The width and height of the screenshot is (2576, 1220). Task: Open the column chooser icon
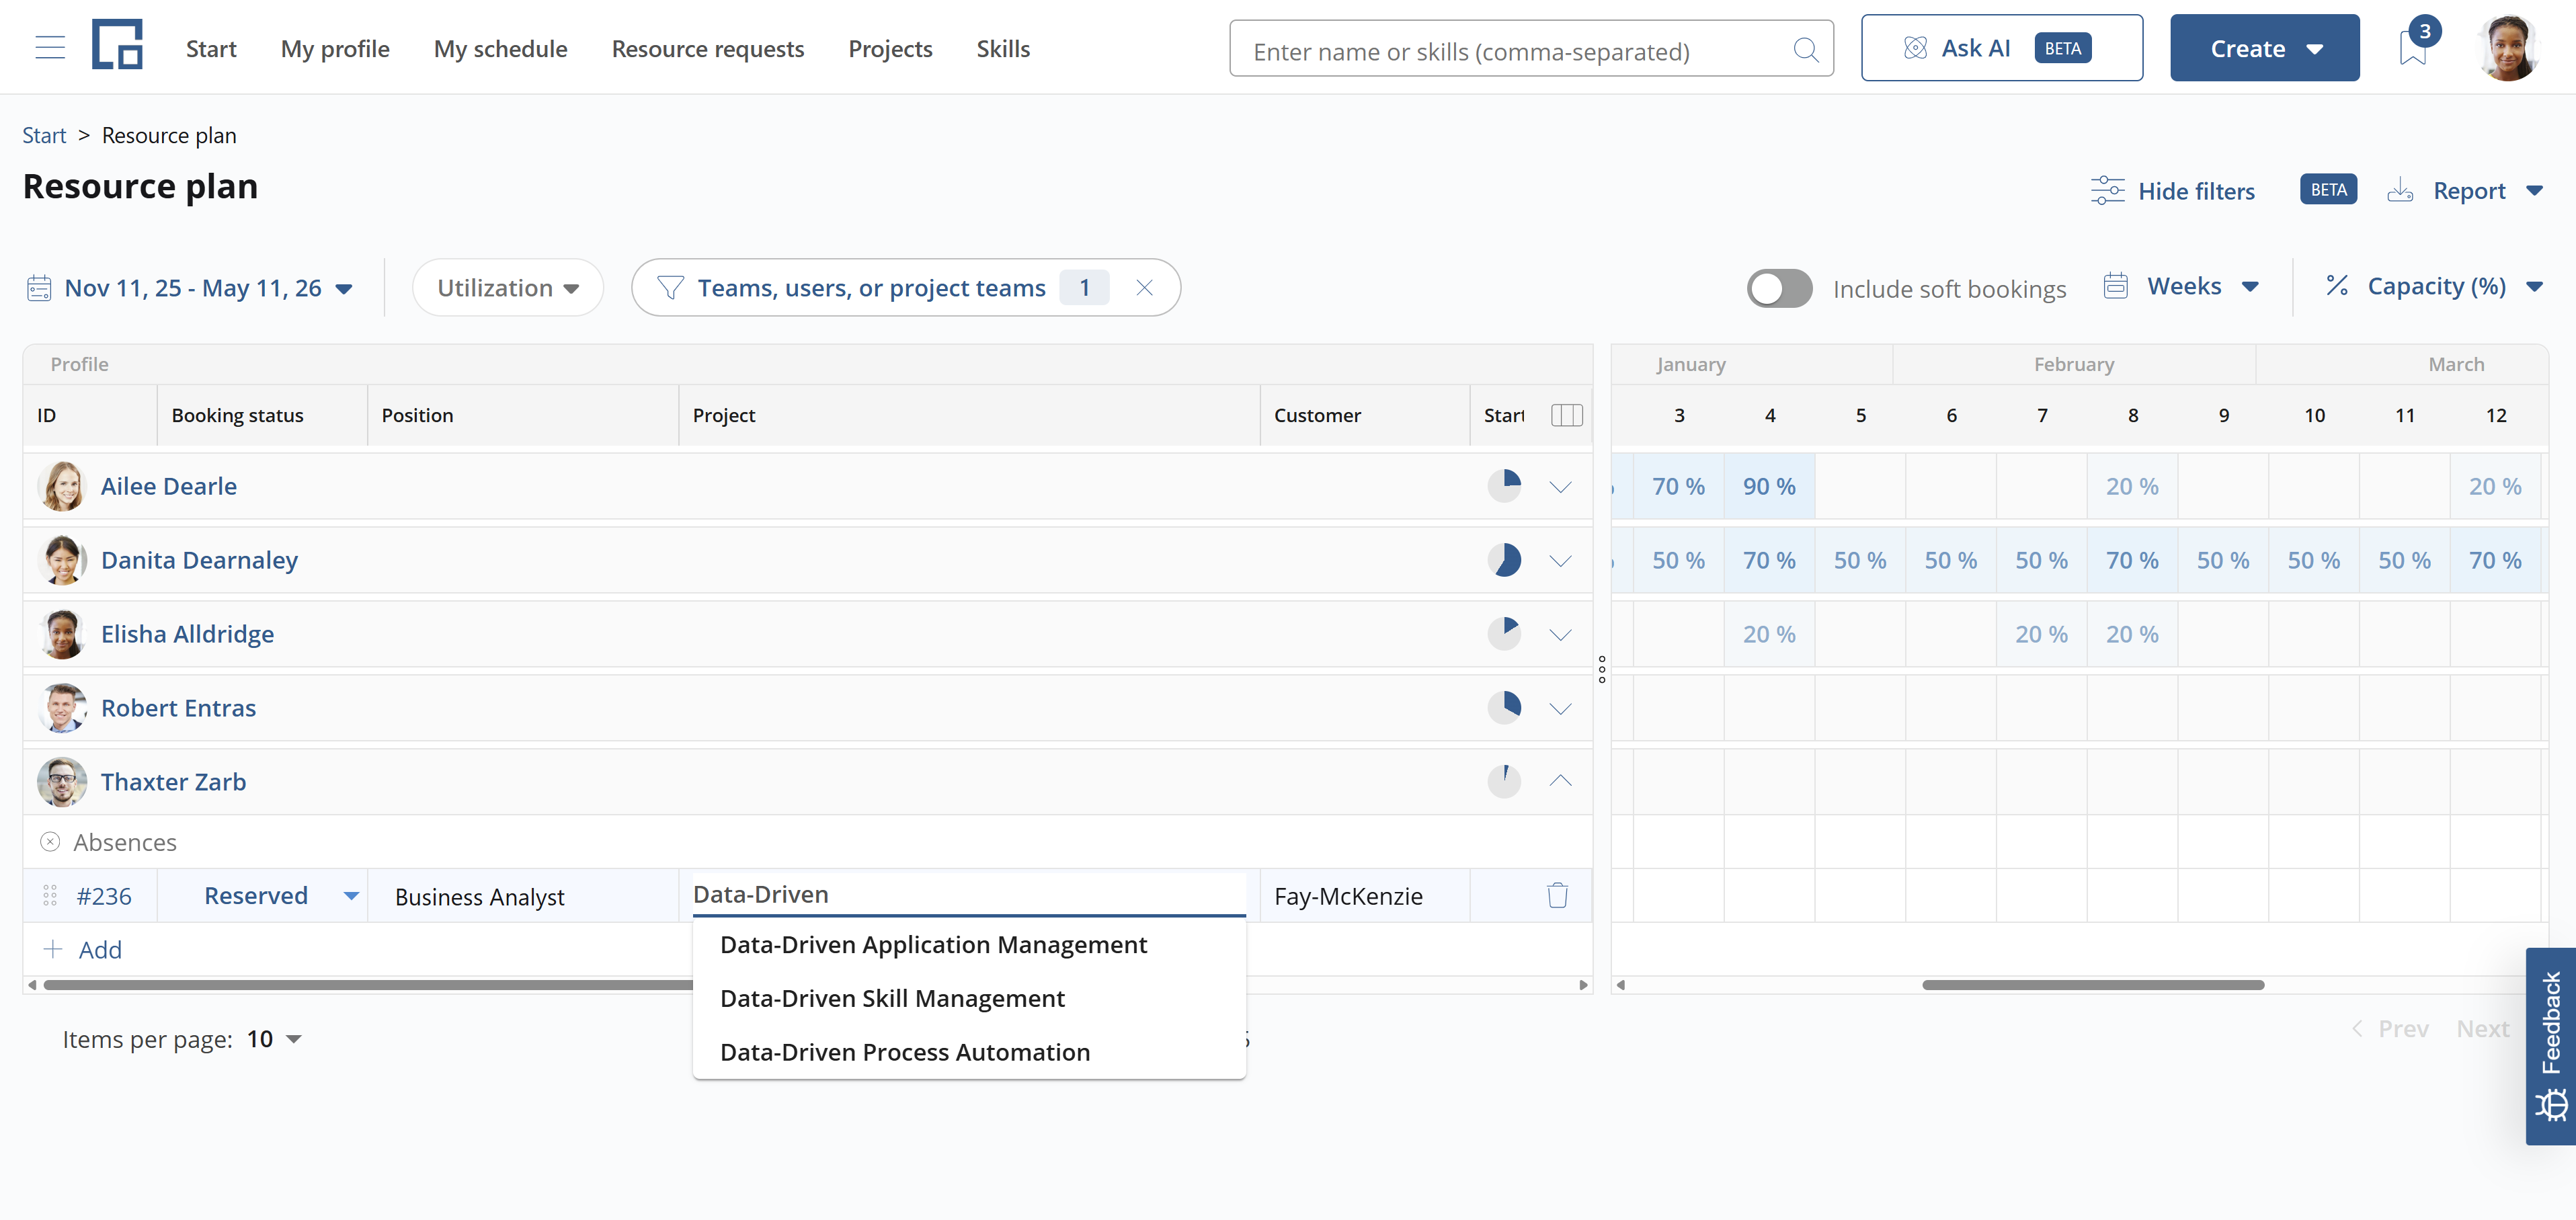click(x=1567, y=415)
